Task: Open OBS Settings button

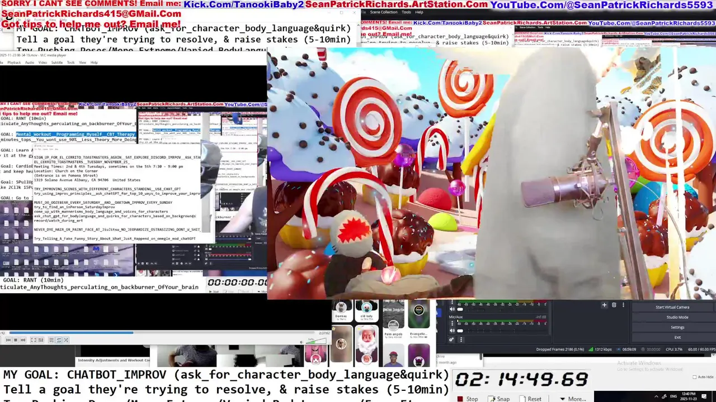Action: tap(677, 327)
